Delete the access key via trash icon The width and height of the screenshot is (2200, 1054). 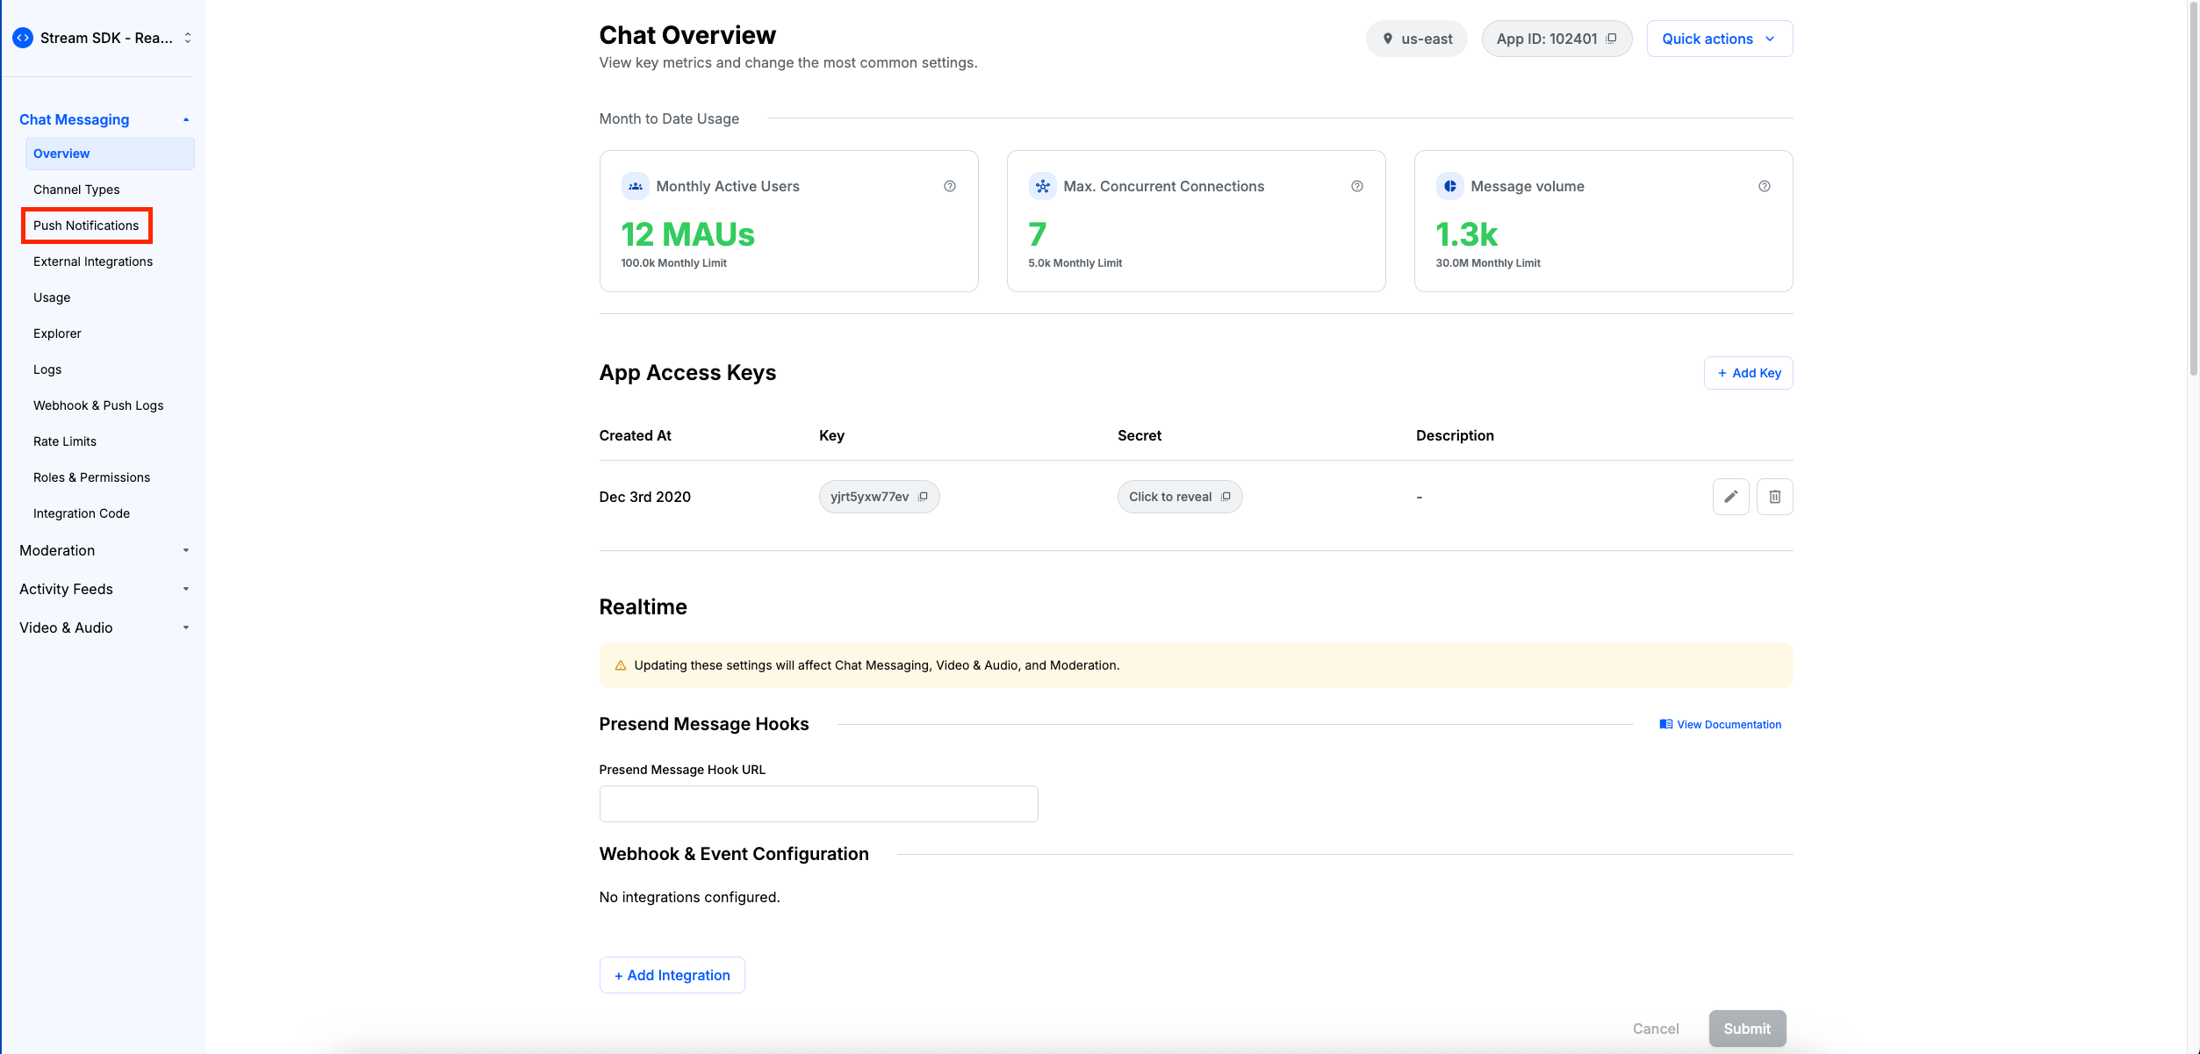(x=1774, y=496)
